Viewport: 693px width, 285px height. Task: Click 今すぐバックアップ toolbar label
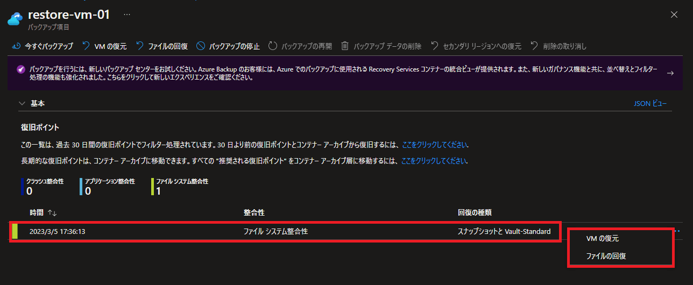(x=49, y=46)
